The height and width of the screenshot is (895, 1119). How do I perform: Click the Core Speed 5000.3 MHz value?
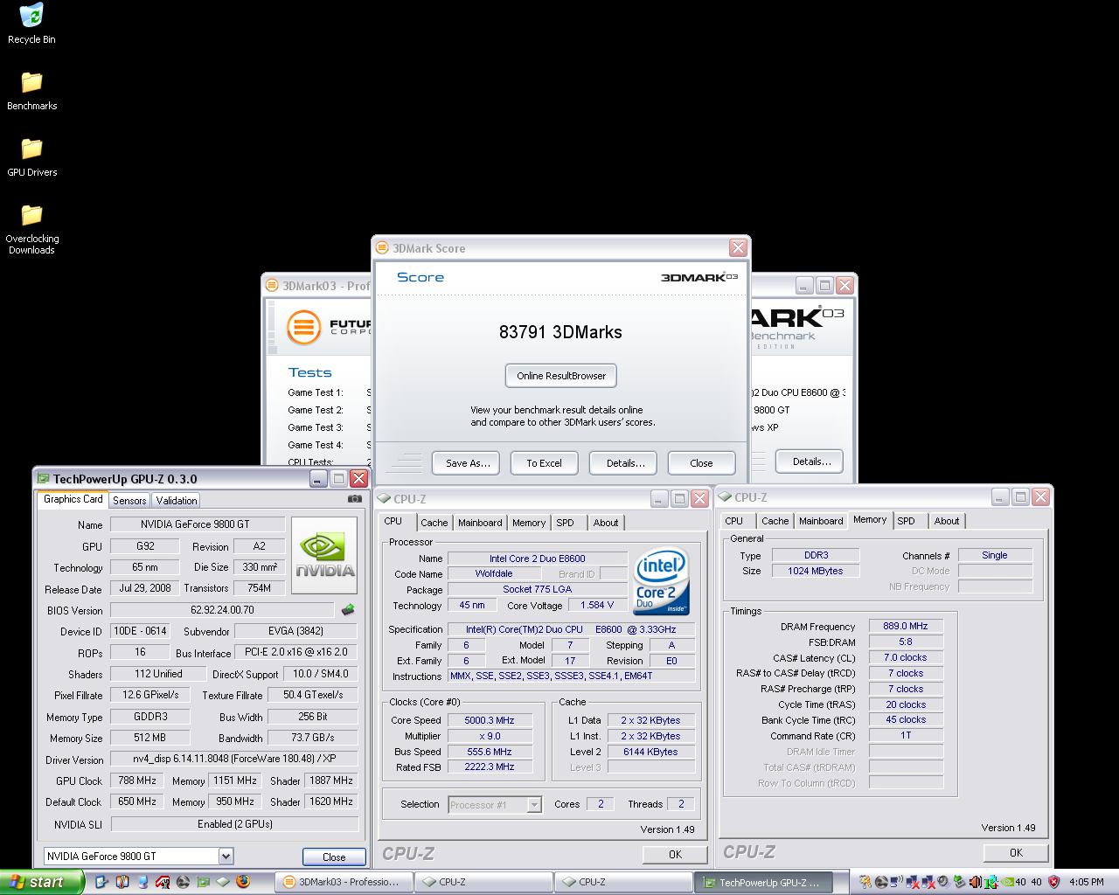click(x=489, y=720)
